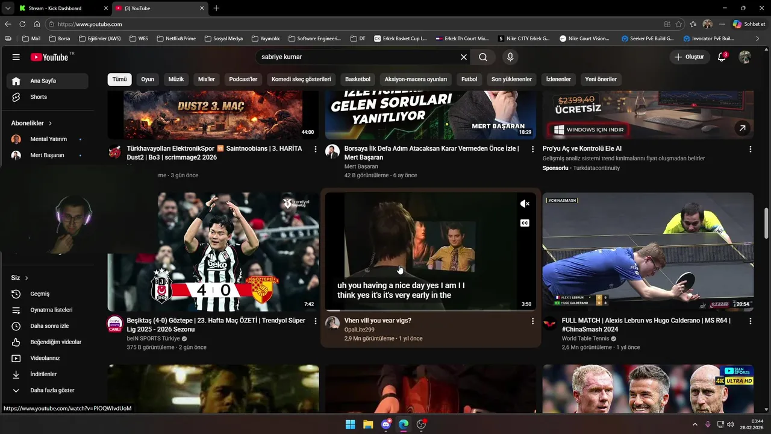Open Mental Yatırım subscription channel
771x434 pixels.
pyautogui.click(x=48, y=139)
